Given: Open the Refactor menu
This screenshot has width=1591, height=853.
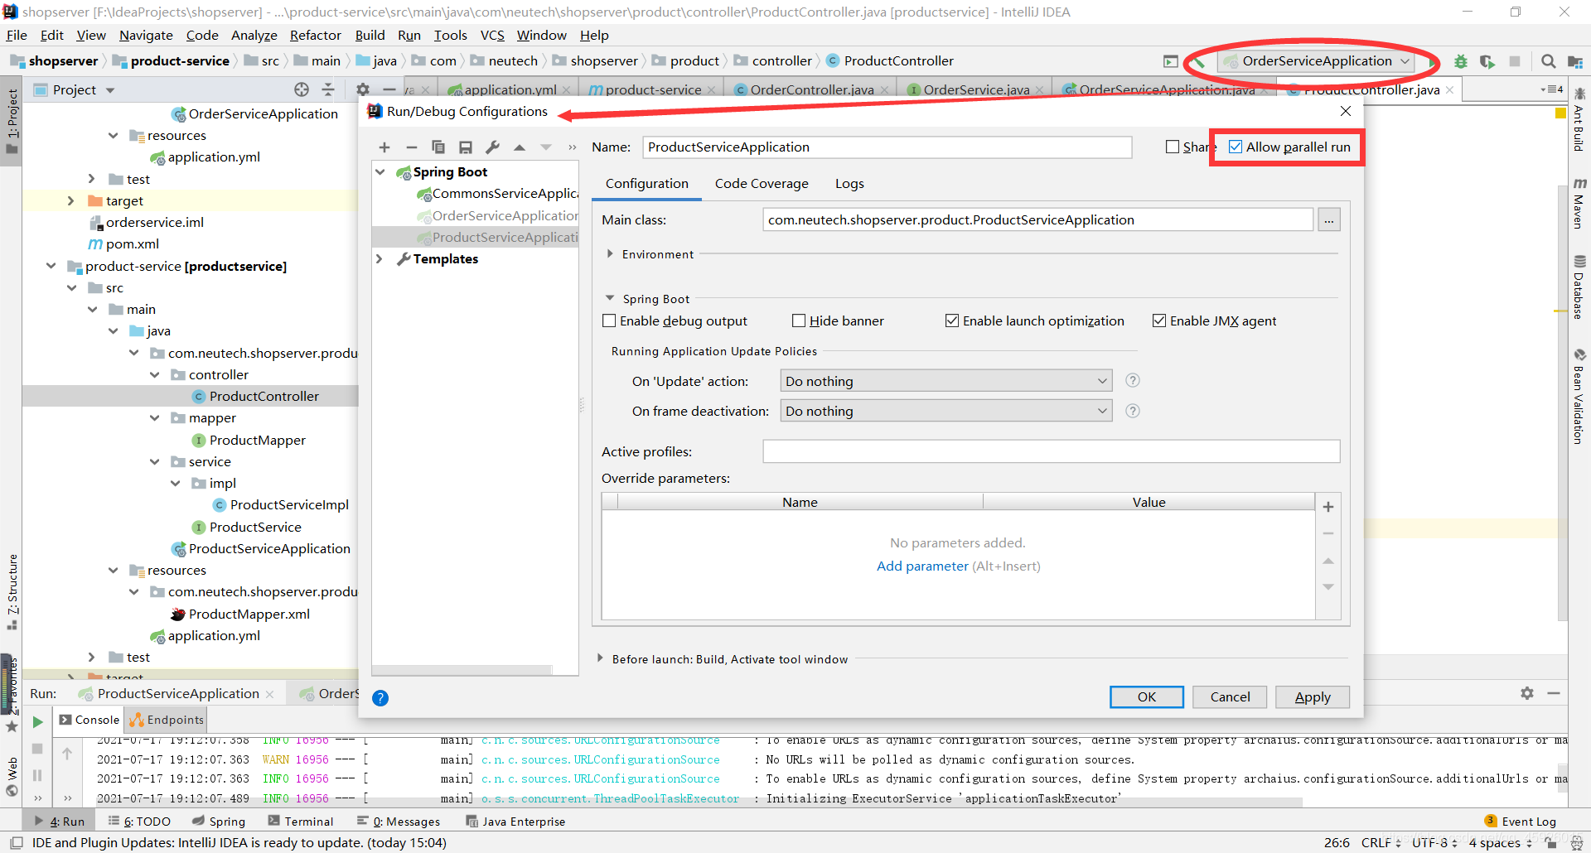Looking at the screenshot, I should (x=315, y=36).
